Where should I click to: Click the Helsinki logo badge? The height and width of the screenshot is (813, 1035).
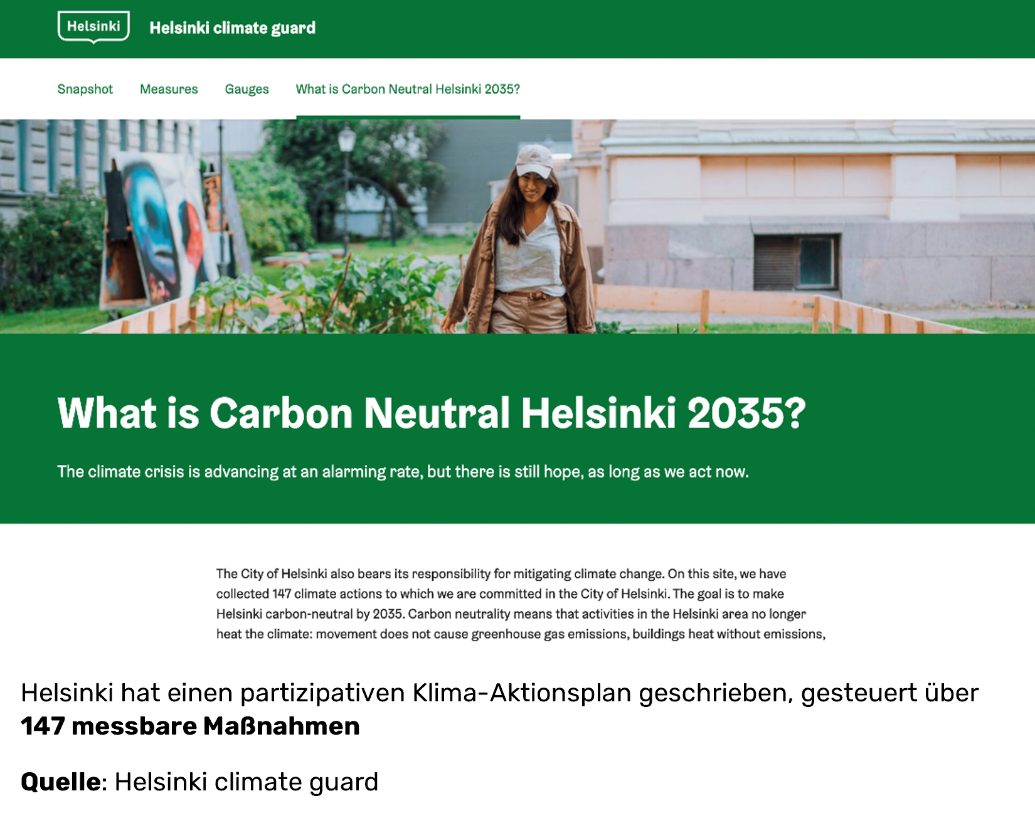coord(93,27)
